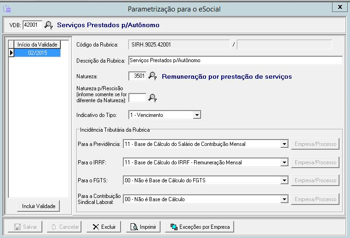
Task: Expand the Para o IRRF dropdown
Action: pos(284,163)
